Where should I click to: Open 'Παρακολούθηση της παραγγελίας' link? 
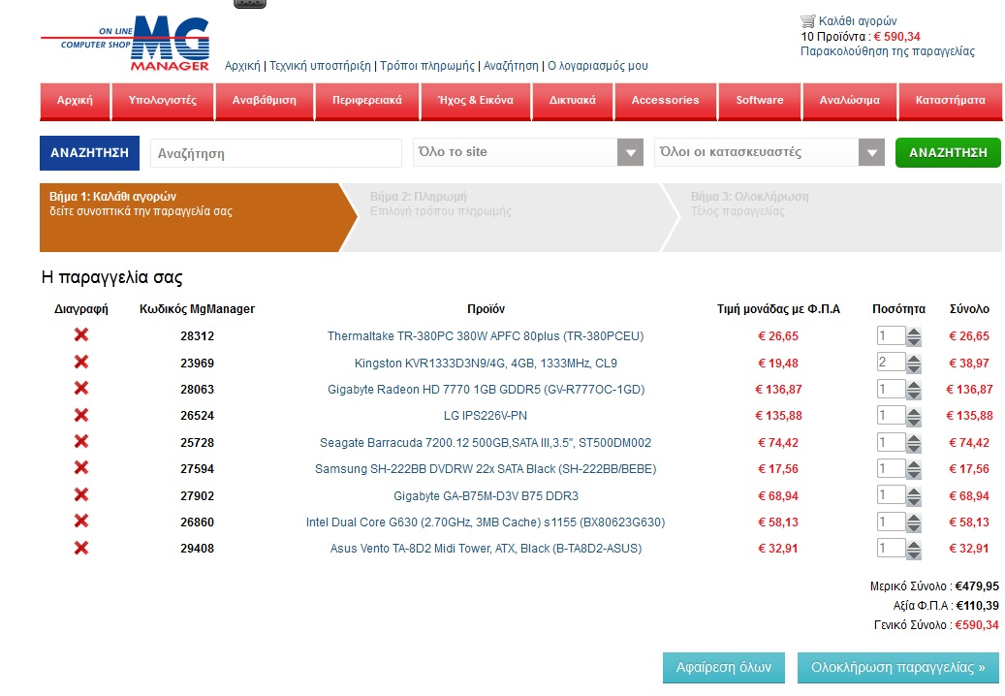888,51
